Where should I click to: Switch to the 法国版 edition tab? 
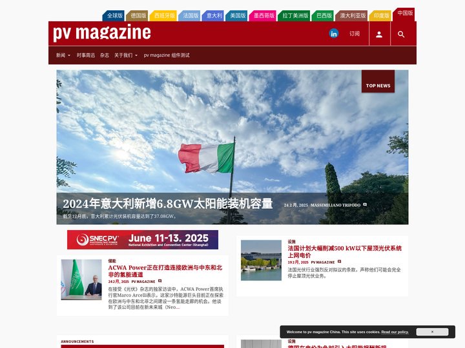coord(189,15)
